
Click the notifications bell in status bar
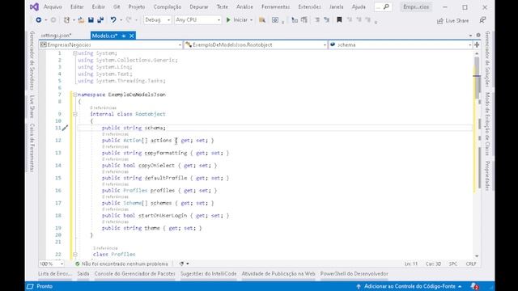pyautogui.click(x=474, y=286)
